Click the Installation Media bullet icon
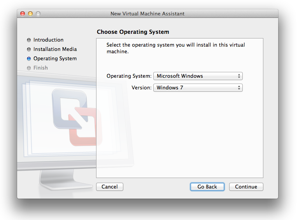 coord(29,49)
